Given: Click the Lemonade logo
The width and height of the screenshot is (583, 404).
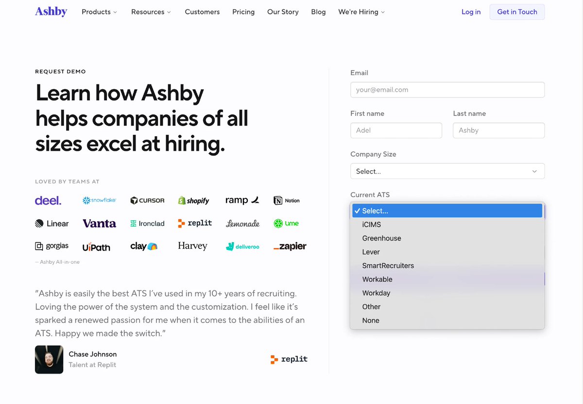Looking at the screenshot, I should pyautogui.click(x=242, y=224).
